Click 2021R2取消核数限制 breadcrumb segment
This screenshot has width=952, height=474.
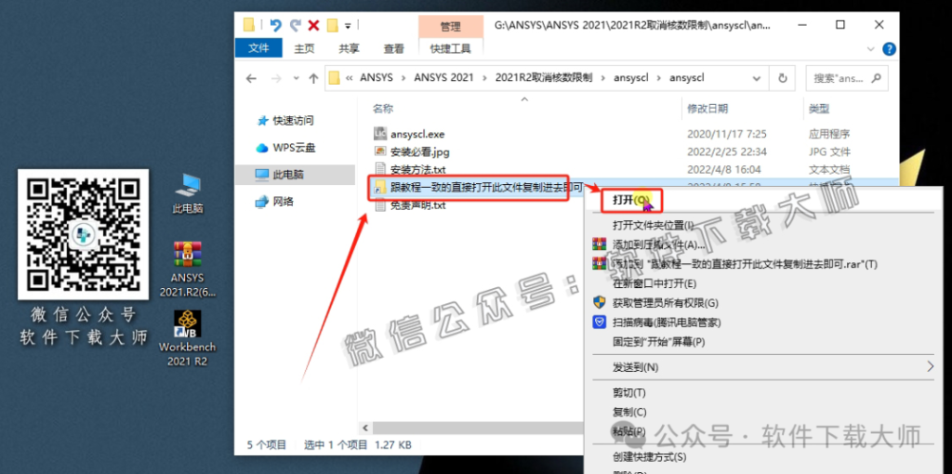coord(543,78)
